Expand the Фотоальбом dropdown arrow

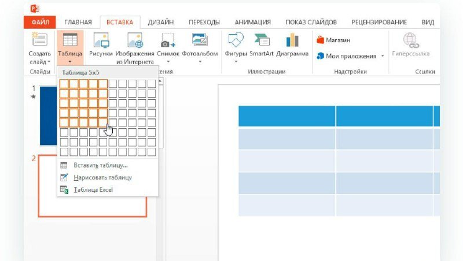pos(200,62)
